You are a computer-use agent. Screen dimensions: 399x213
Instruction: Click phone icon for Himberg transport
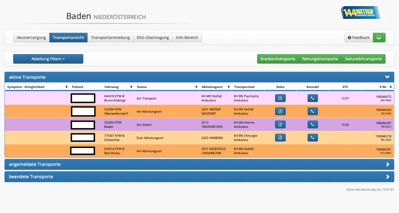pyautogui.click(x=312, y=137)
